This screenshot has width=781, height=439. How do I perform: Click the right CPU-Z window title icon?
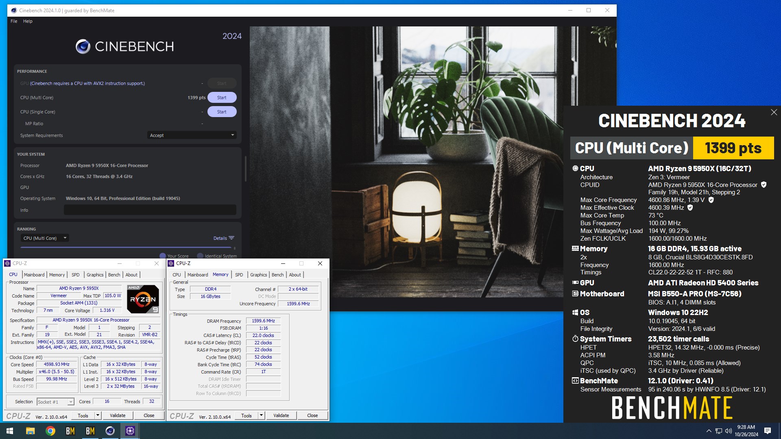coord(171,263)
